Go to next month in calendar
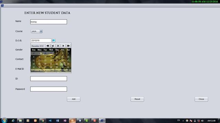The image size is (220, 123). coord(63,46)
